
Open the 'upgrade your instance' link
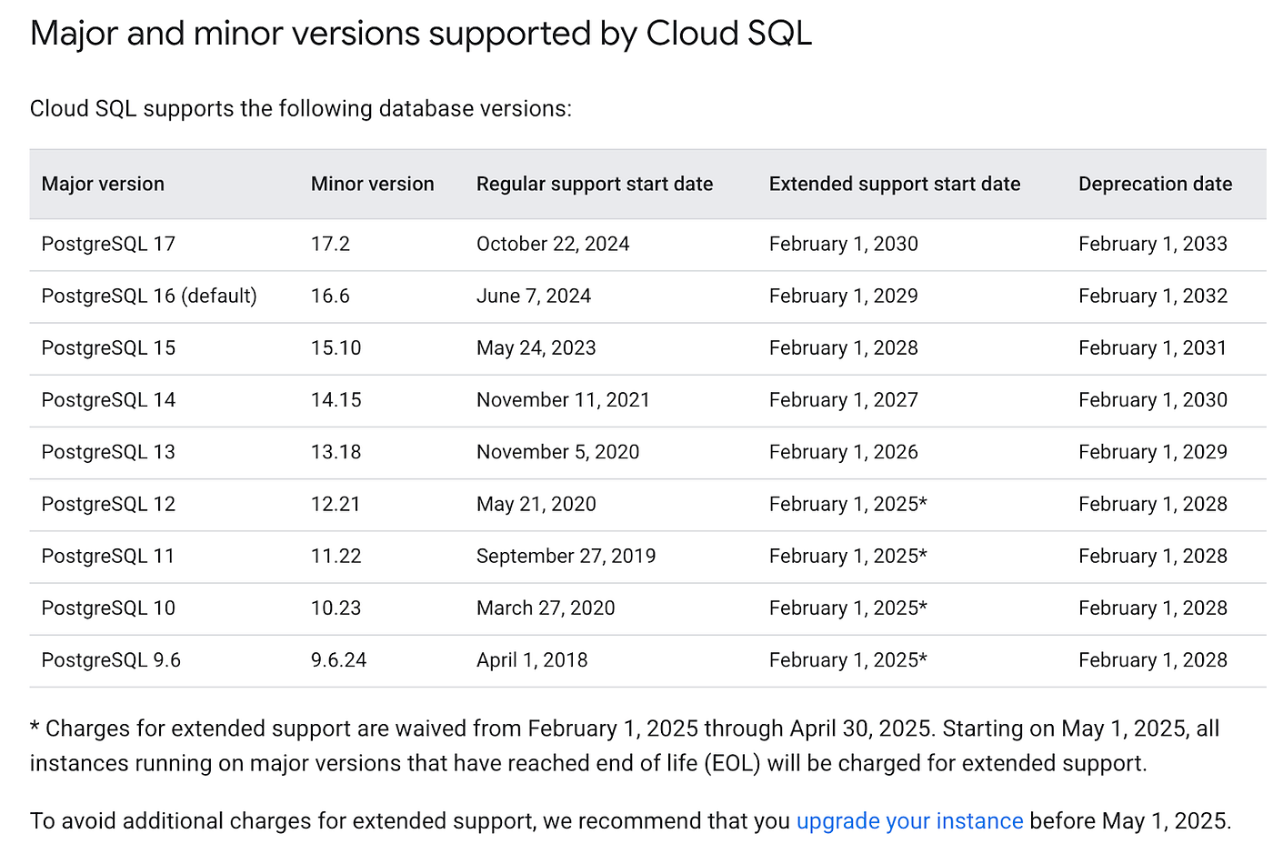(x=909, y=821)
